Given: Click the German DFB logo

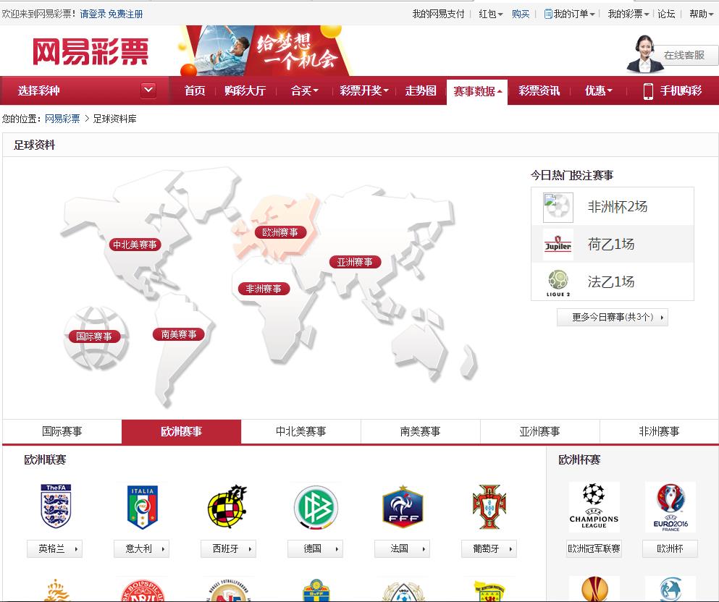Looking at the screenshot, I should point(316,508).
